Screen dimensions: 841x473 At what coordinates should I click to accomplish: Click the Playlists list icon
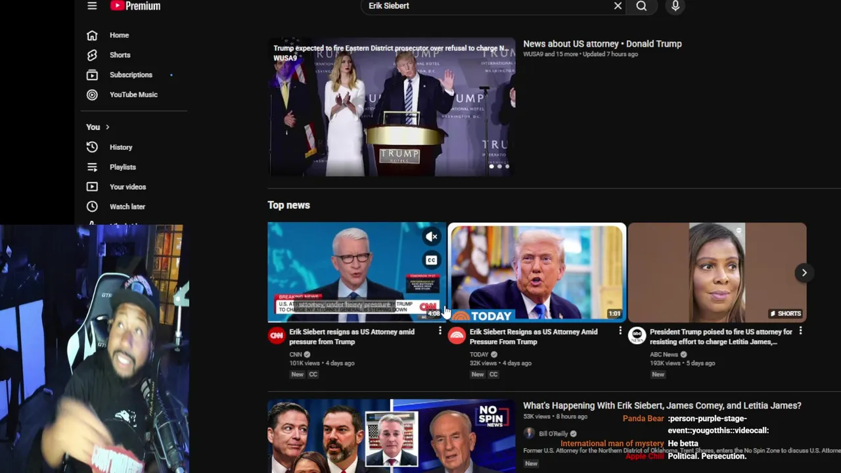[x=92, y=167]
